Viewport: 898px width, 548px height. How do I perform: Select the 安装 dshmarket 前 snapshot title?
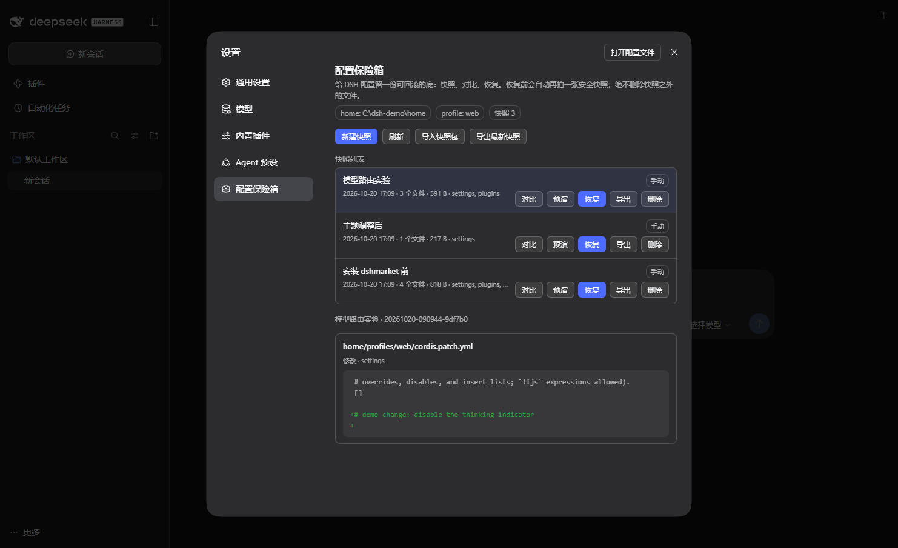pos(376,271)
